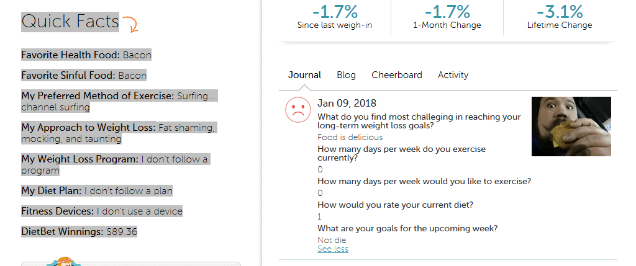Image resolution: width=636 pixels, height=266 pixels.
Task: Switch to the Blog tab
Action: pos(346,75)
